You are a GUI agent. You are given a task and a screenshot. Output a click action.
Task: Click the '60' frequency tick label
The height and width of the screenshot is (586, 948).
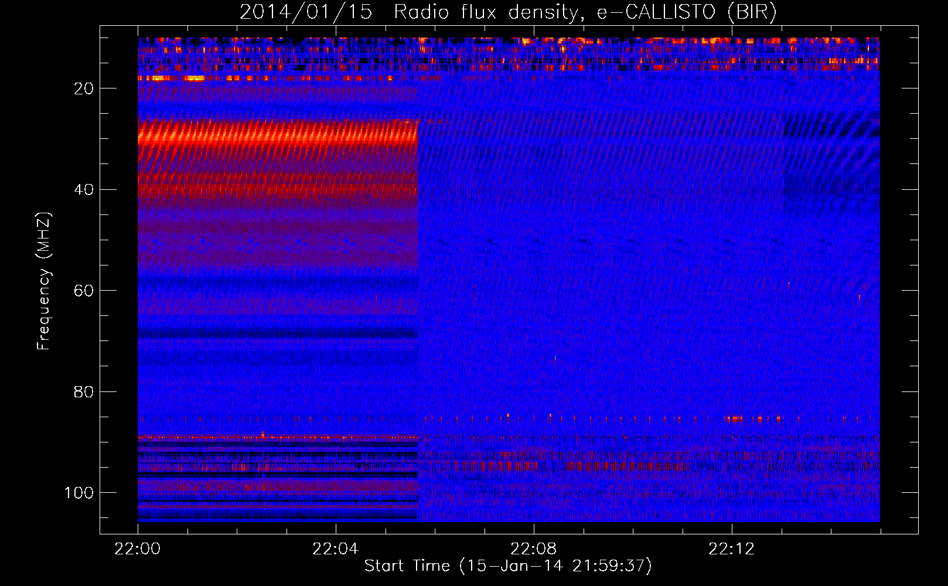84,291
